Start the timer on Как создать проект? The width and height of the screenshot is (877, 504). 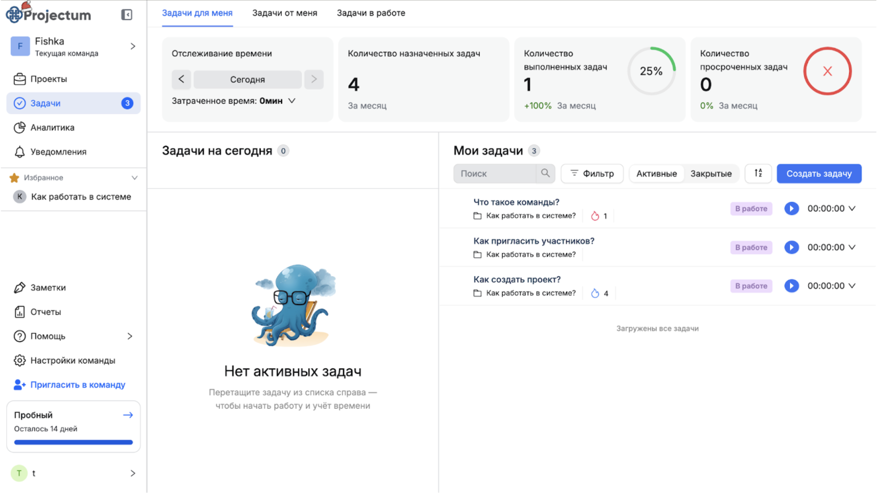coord(791,285)
